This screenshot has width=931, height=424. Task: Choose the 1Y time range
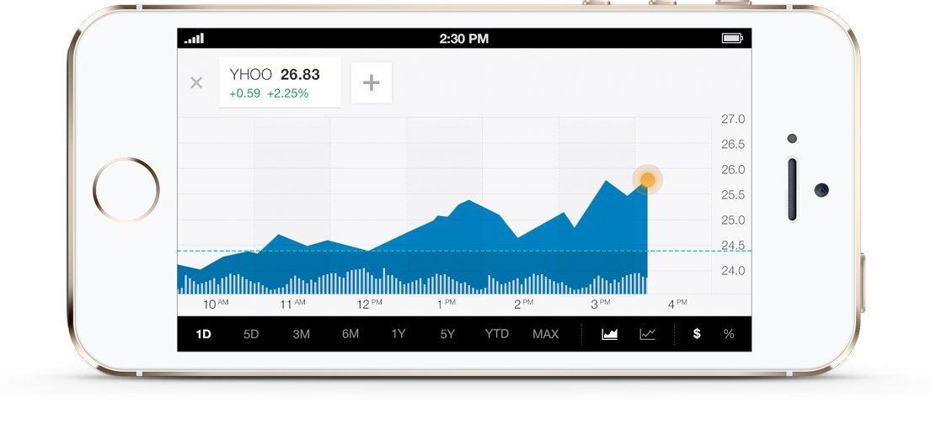(x=399, y=334)
